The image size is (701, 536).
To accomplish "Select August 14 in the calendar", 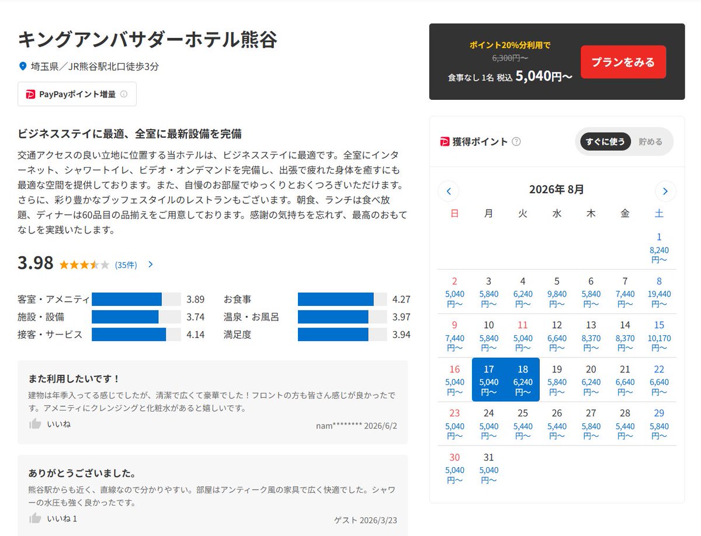I will (x=625, y=336).
